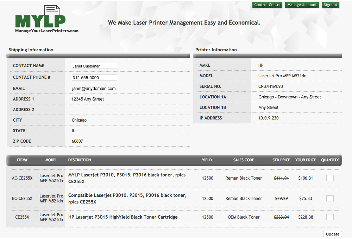The width and height of the screenshot is (352, 239).
Task: Select quantity box for OEM CE255X toner
Action: click(330, 217)
